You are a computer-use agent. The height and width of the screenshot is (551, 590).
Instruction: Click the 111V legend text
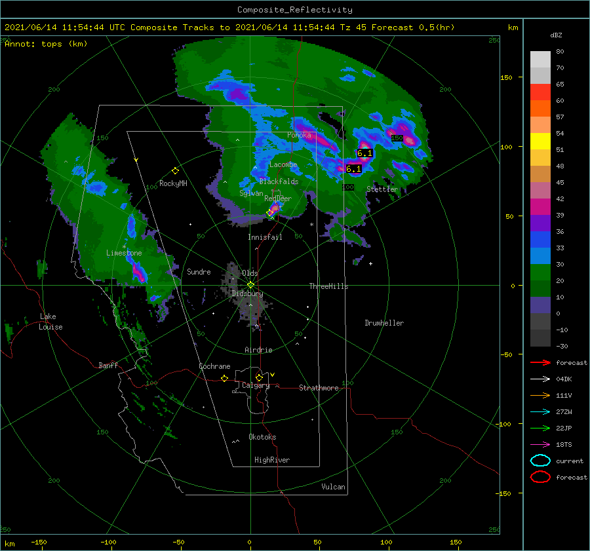pyautogui.click(x=564, y=395)
